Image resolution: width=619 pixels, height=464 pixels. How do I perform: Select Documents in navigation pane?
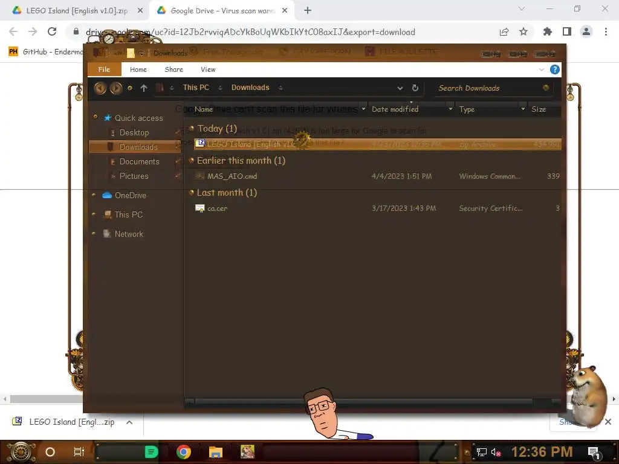point(140,161)
